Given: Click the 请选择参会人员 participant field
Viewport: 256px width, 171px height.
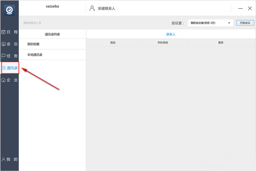Looking at the screenshot, I should point(32,23).
